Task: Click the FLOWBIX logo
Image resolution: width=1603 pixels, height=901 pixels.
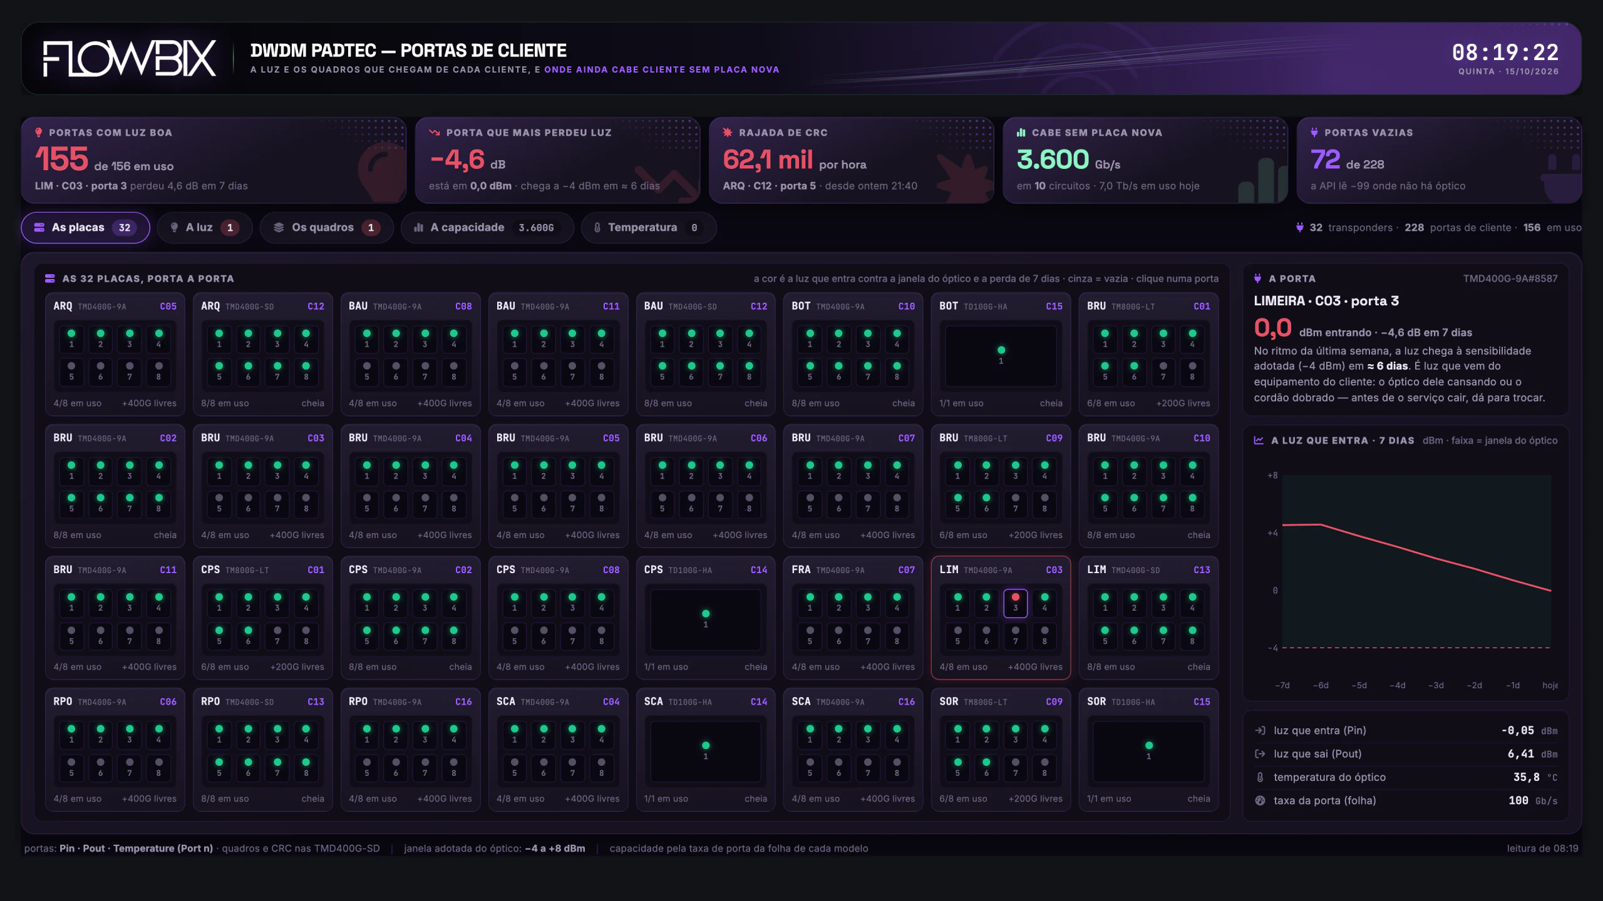Action: pos(130,58)
